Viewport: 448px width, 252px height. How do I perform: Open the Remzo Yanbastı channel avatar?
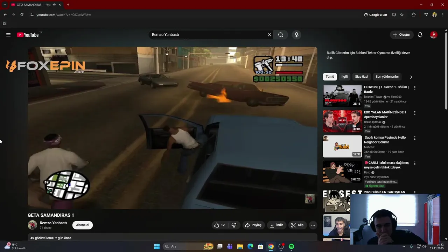(33, 225)
